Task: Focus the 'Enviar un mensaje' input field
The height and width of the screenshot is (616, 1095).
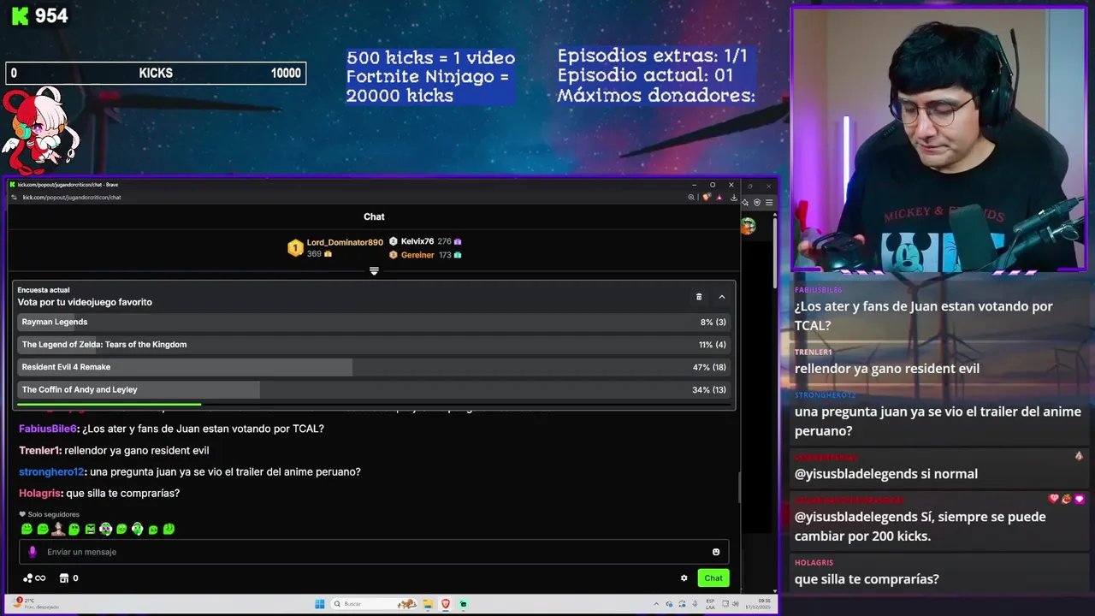Action: [374, 552]
